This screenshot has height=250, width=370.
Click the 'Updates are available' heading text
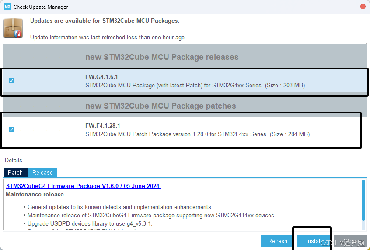[105, 21]
